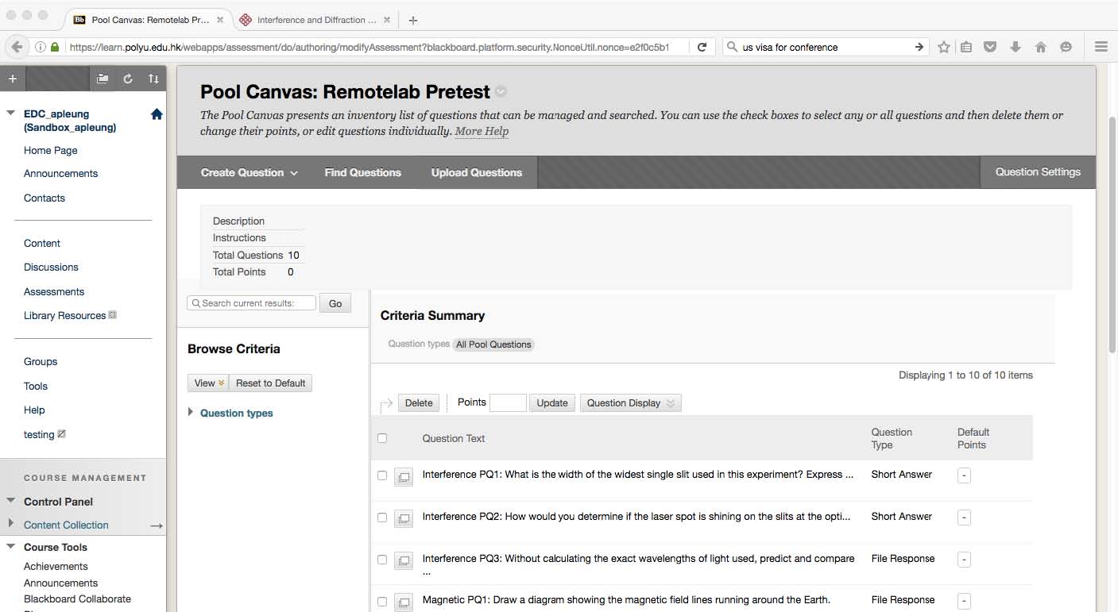The height and width of the screenshot is (612, 1118).
Task: Click the Update points button
Action: point(552,402)
